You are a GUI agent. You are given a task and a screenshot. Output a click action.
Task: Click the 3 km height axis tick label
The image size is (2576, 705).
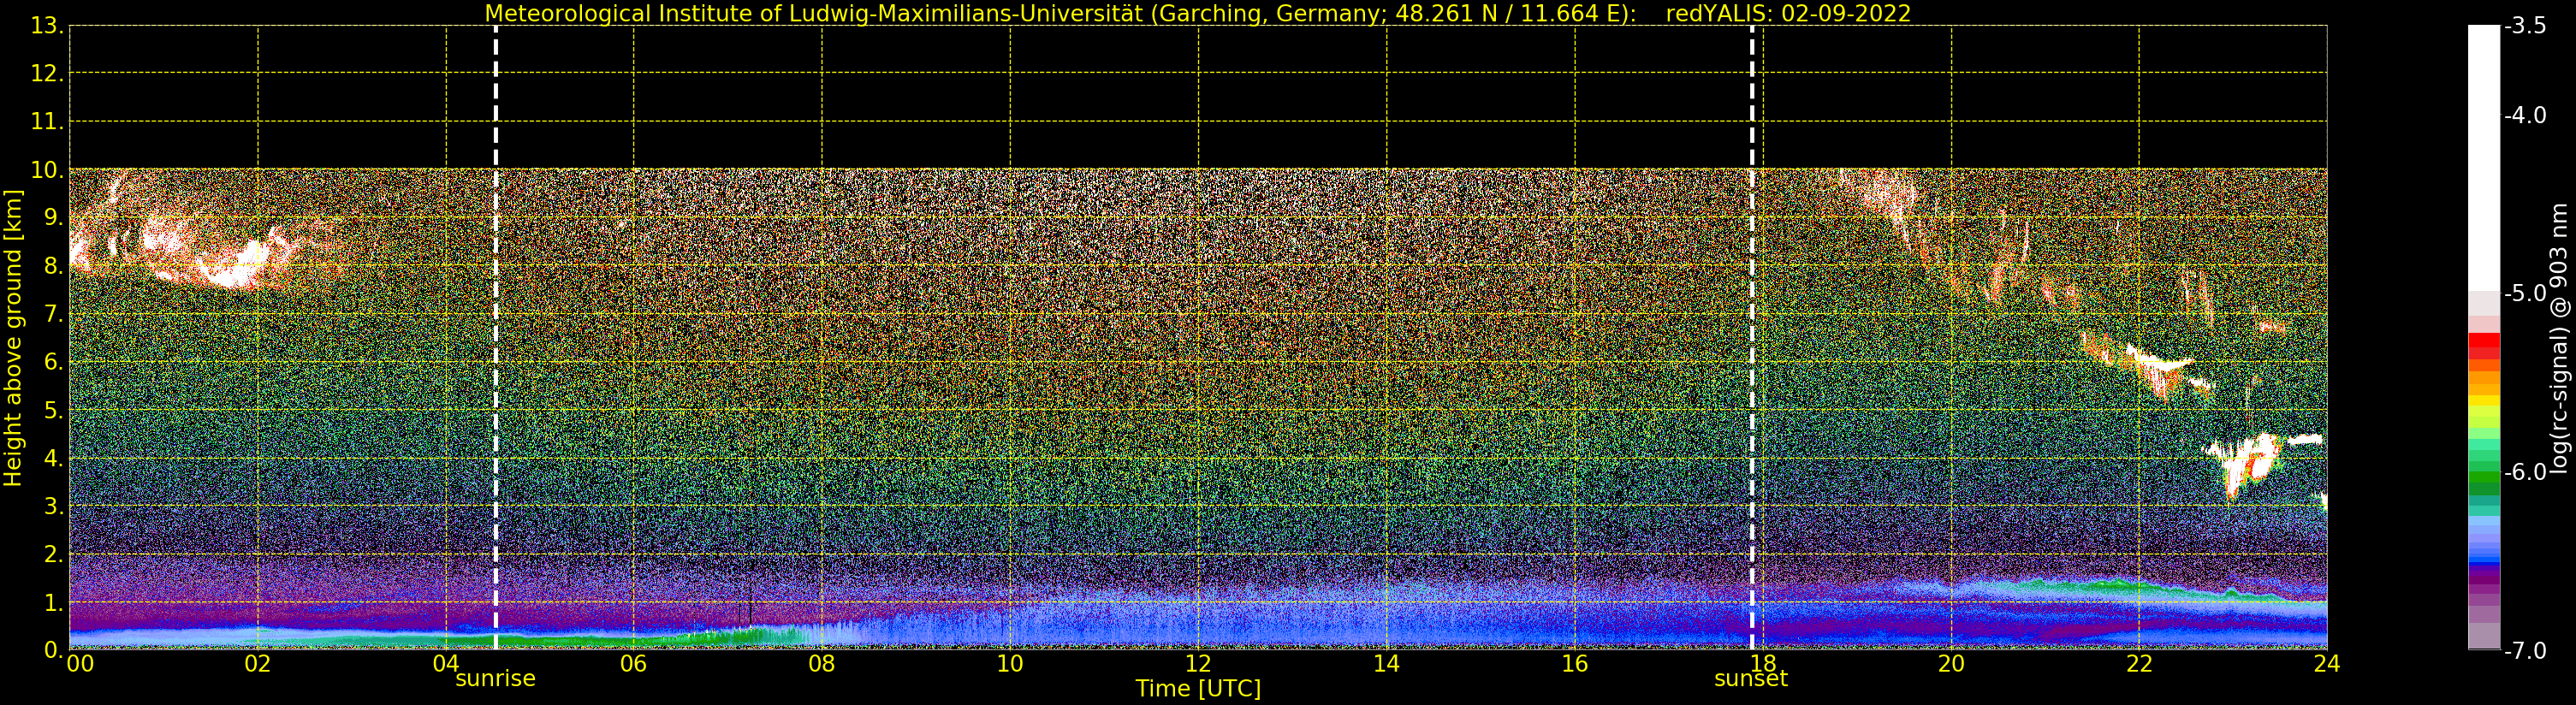52,506
